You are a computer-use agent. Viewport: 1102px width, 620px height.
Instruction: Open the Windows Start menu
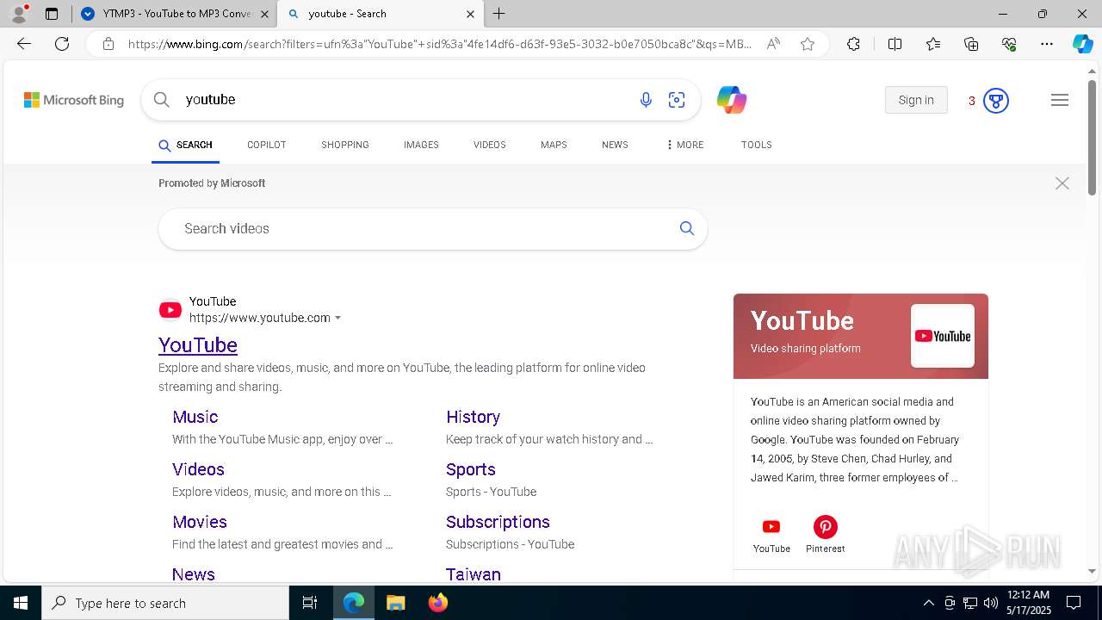pos(21,603)
